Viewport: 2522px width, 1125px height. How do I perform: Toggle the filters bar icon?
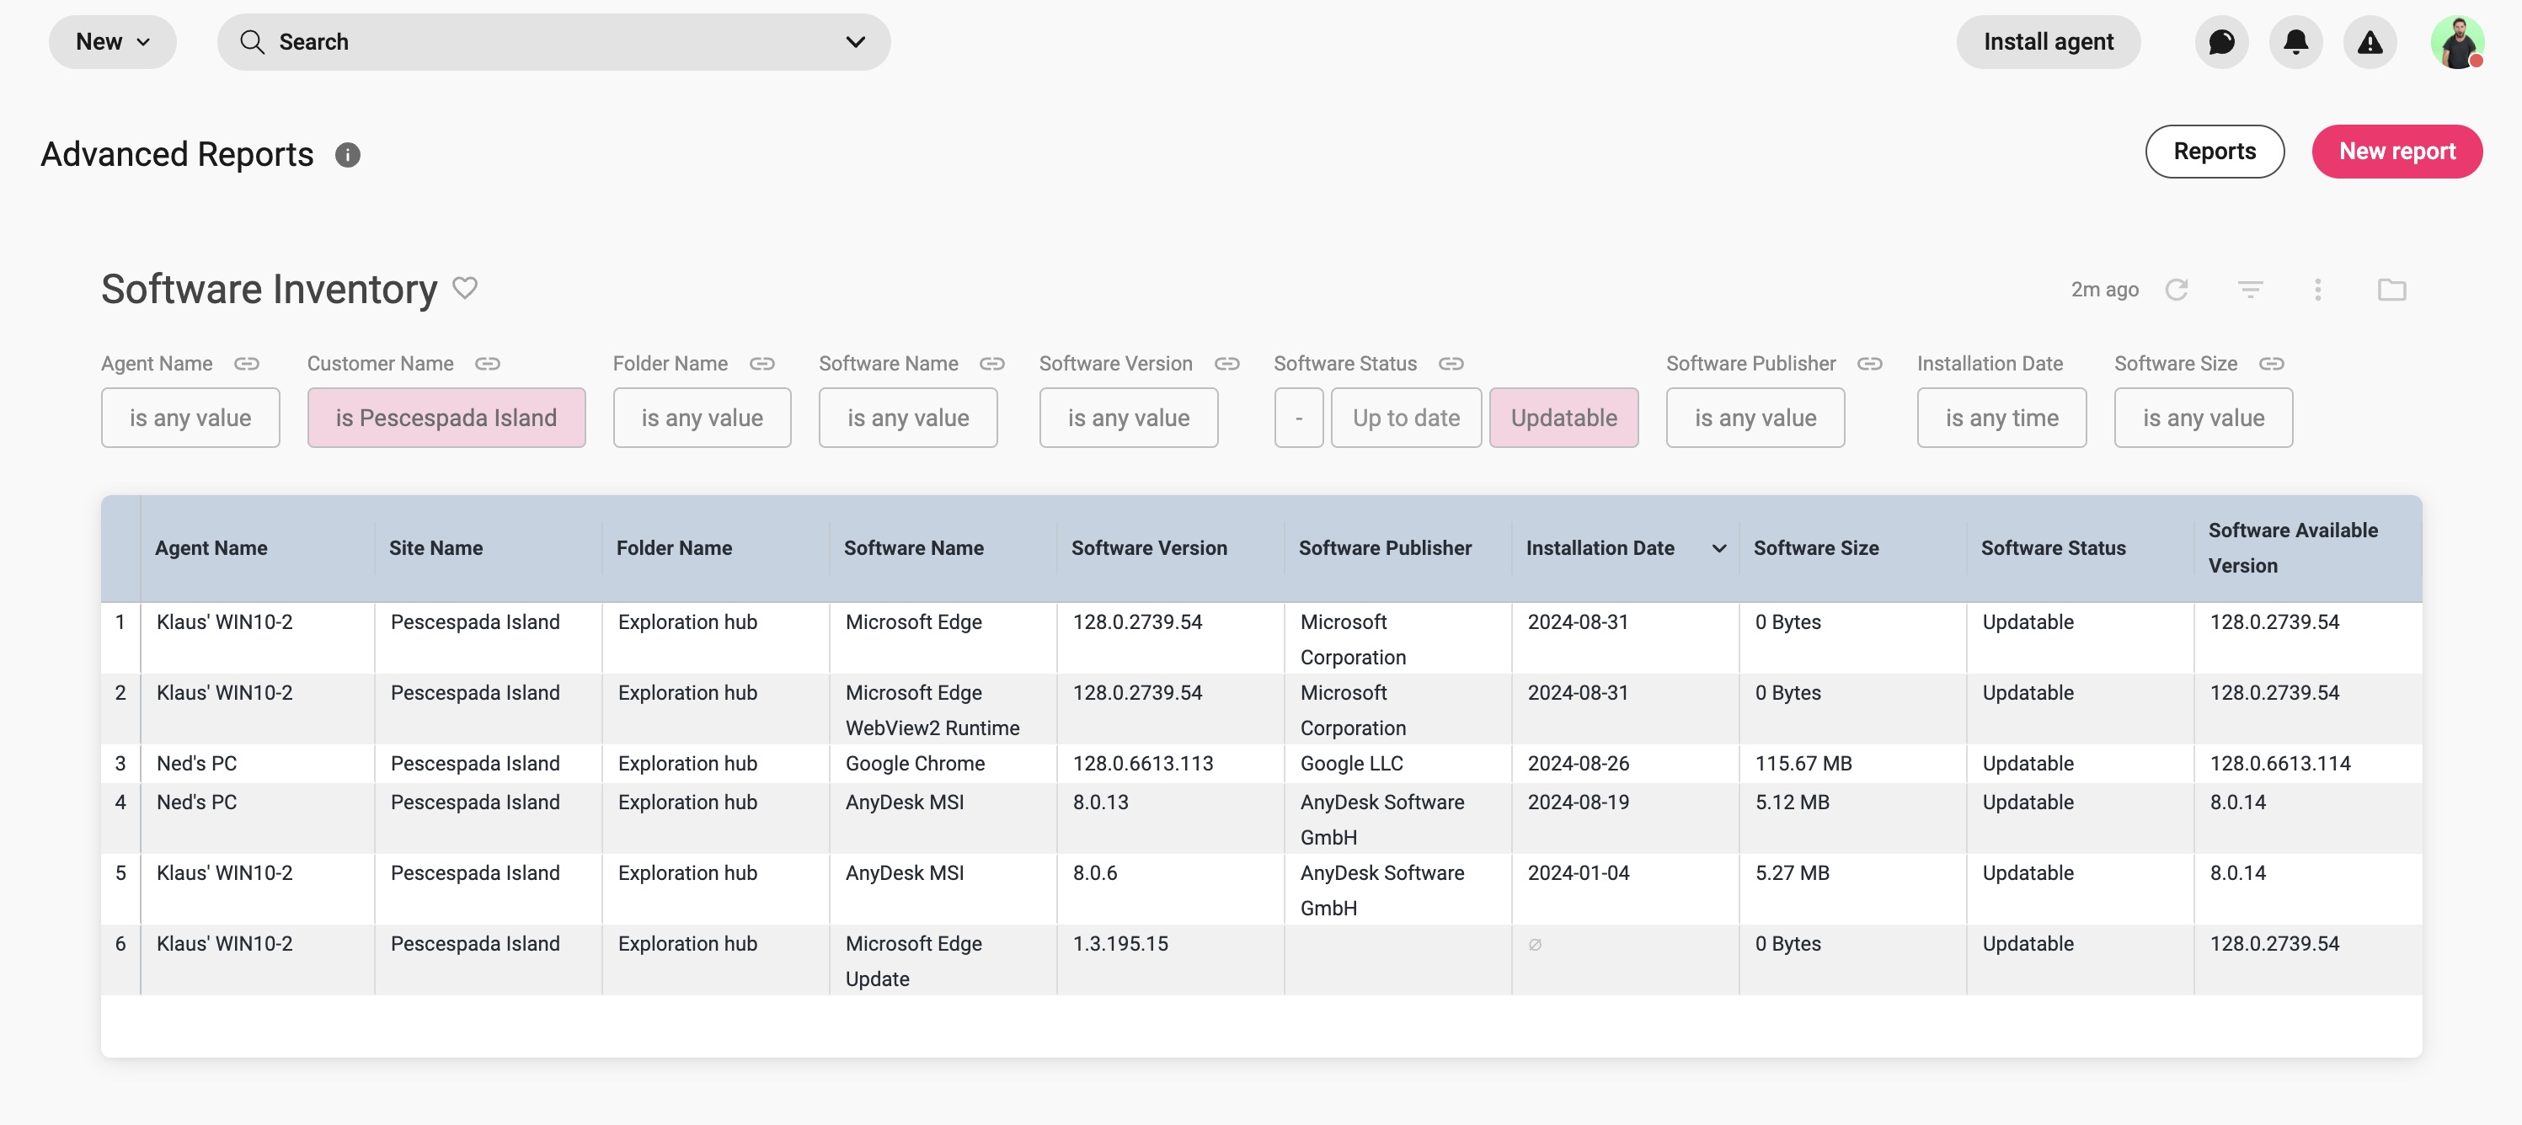coord(2250,290)
